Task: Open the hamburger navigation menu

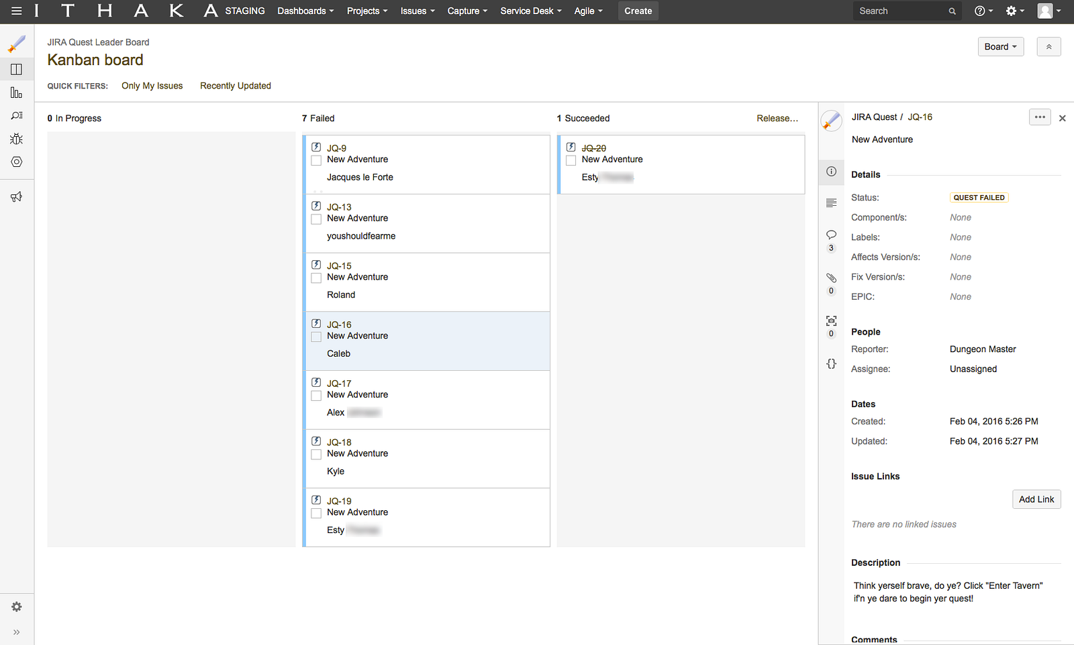Action: (17, 11)
